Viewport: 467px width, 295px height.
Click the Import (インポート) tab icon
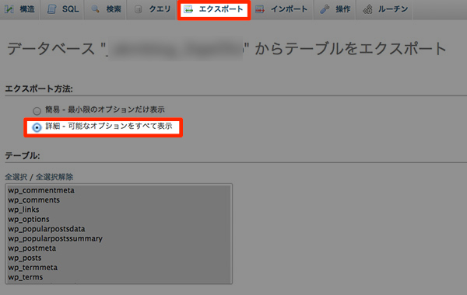[260, 9]
